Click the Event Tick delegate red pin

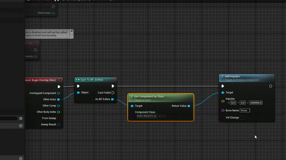pos(37,43)
